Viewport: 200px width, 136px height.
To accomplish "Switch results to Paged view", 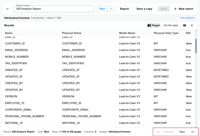I will click(x=153, y=25).
